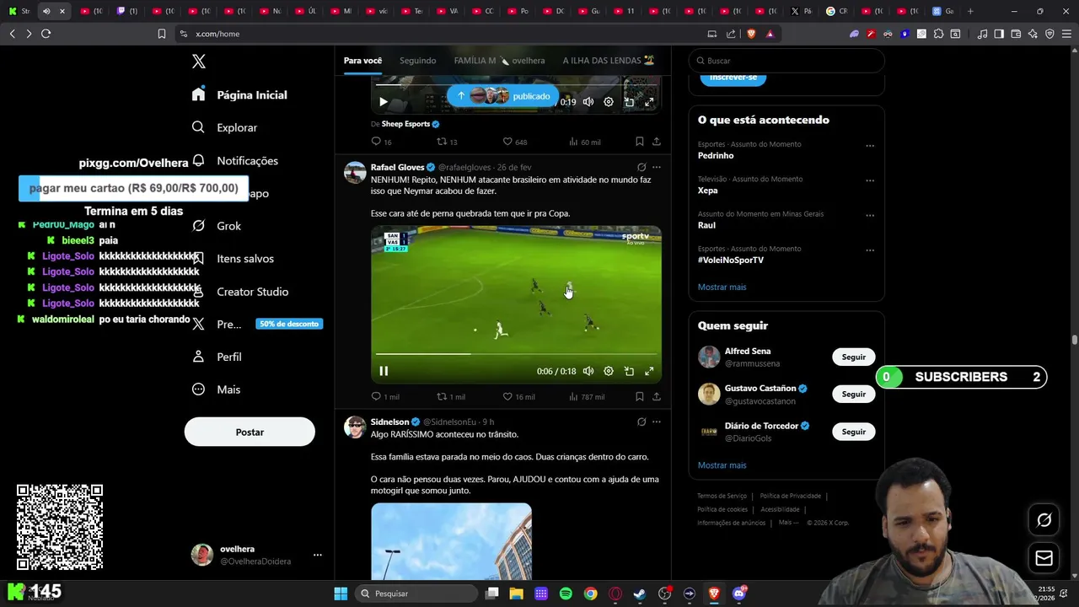Reload the page in browser toolbar

(46, 34)
